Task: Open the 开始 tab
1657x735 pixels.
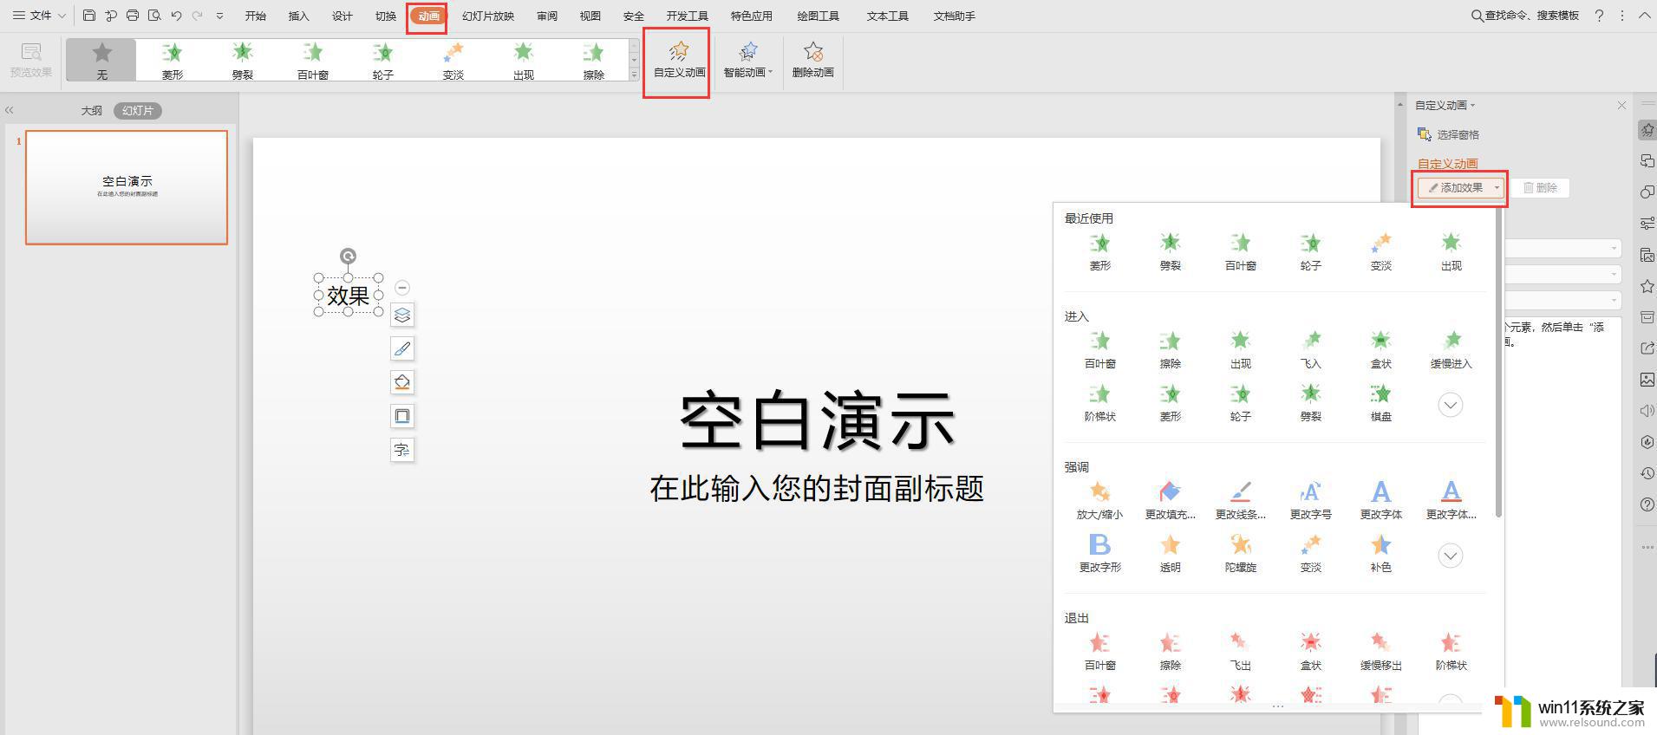Action: [256, 16]
